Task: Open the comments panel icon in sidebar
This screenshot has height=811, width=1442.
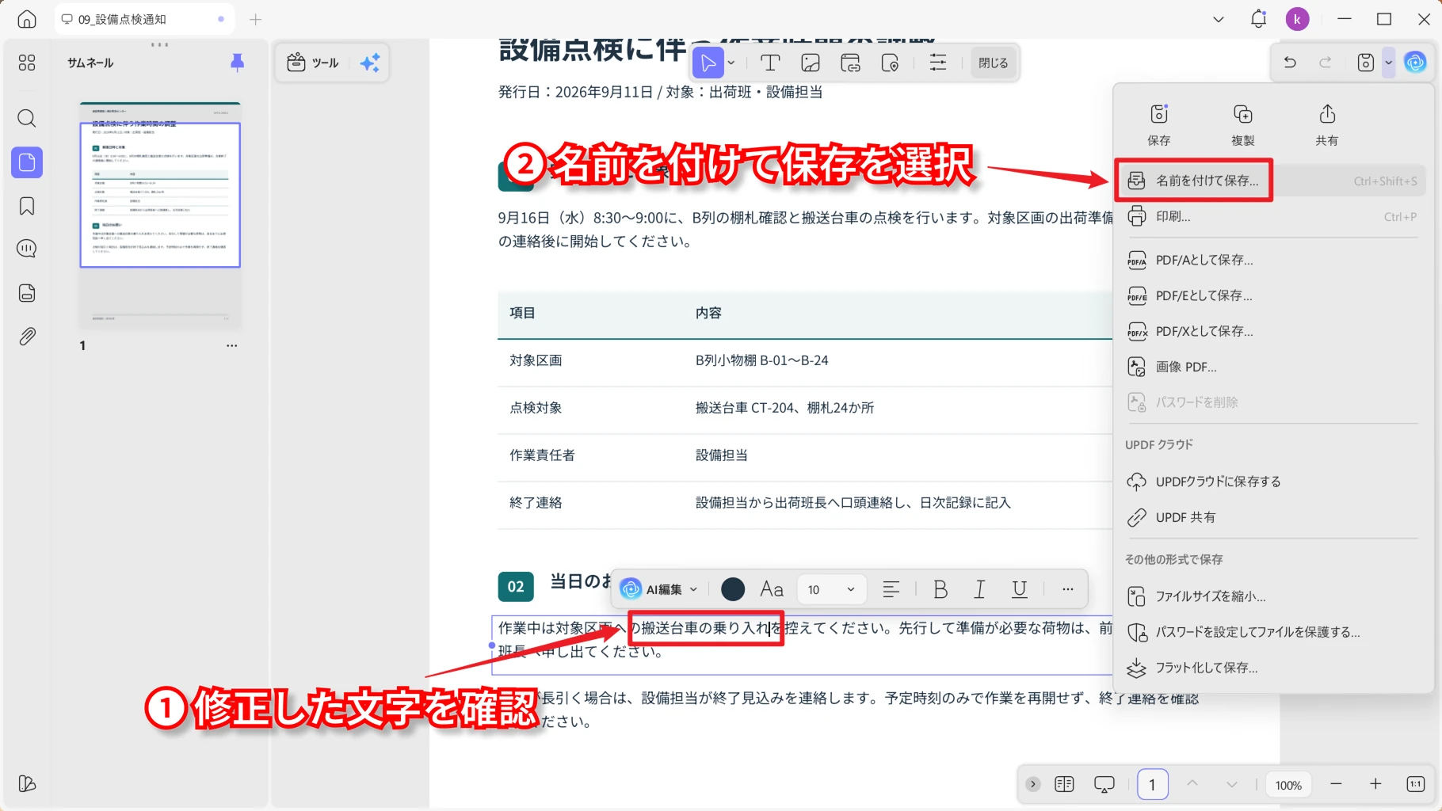Action: [27, 249]
